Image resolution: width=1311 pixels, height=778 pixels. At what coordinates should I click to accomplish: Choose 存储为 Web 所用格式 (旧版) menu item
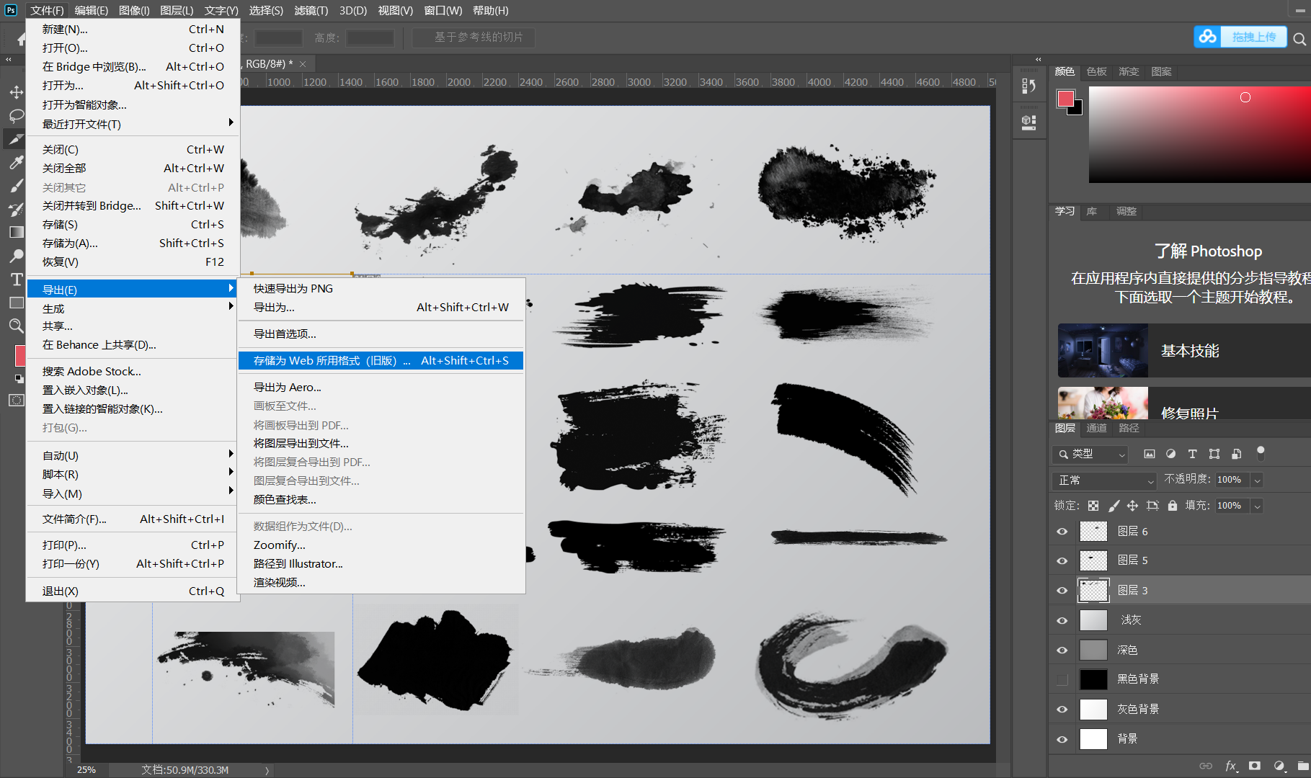(381, 360)
